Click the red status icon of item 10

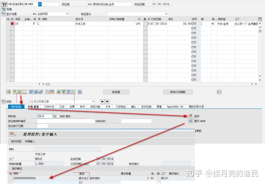[12, 24]
